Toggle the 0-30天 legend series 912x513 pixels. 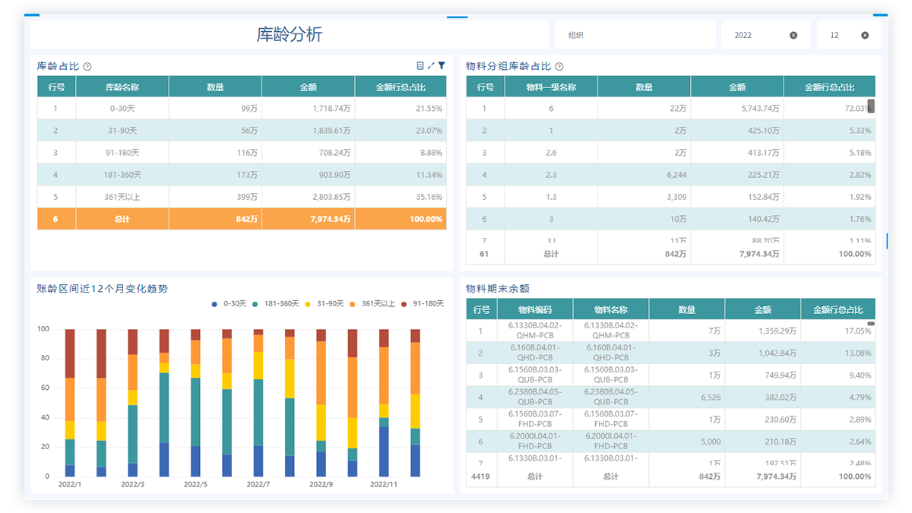click(x=230, y=304)
